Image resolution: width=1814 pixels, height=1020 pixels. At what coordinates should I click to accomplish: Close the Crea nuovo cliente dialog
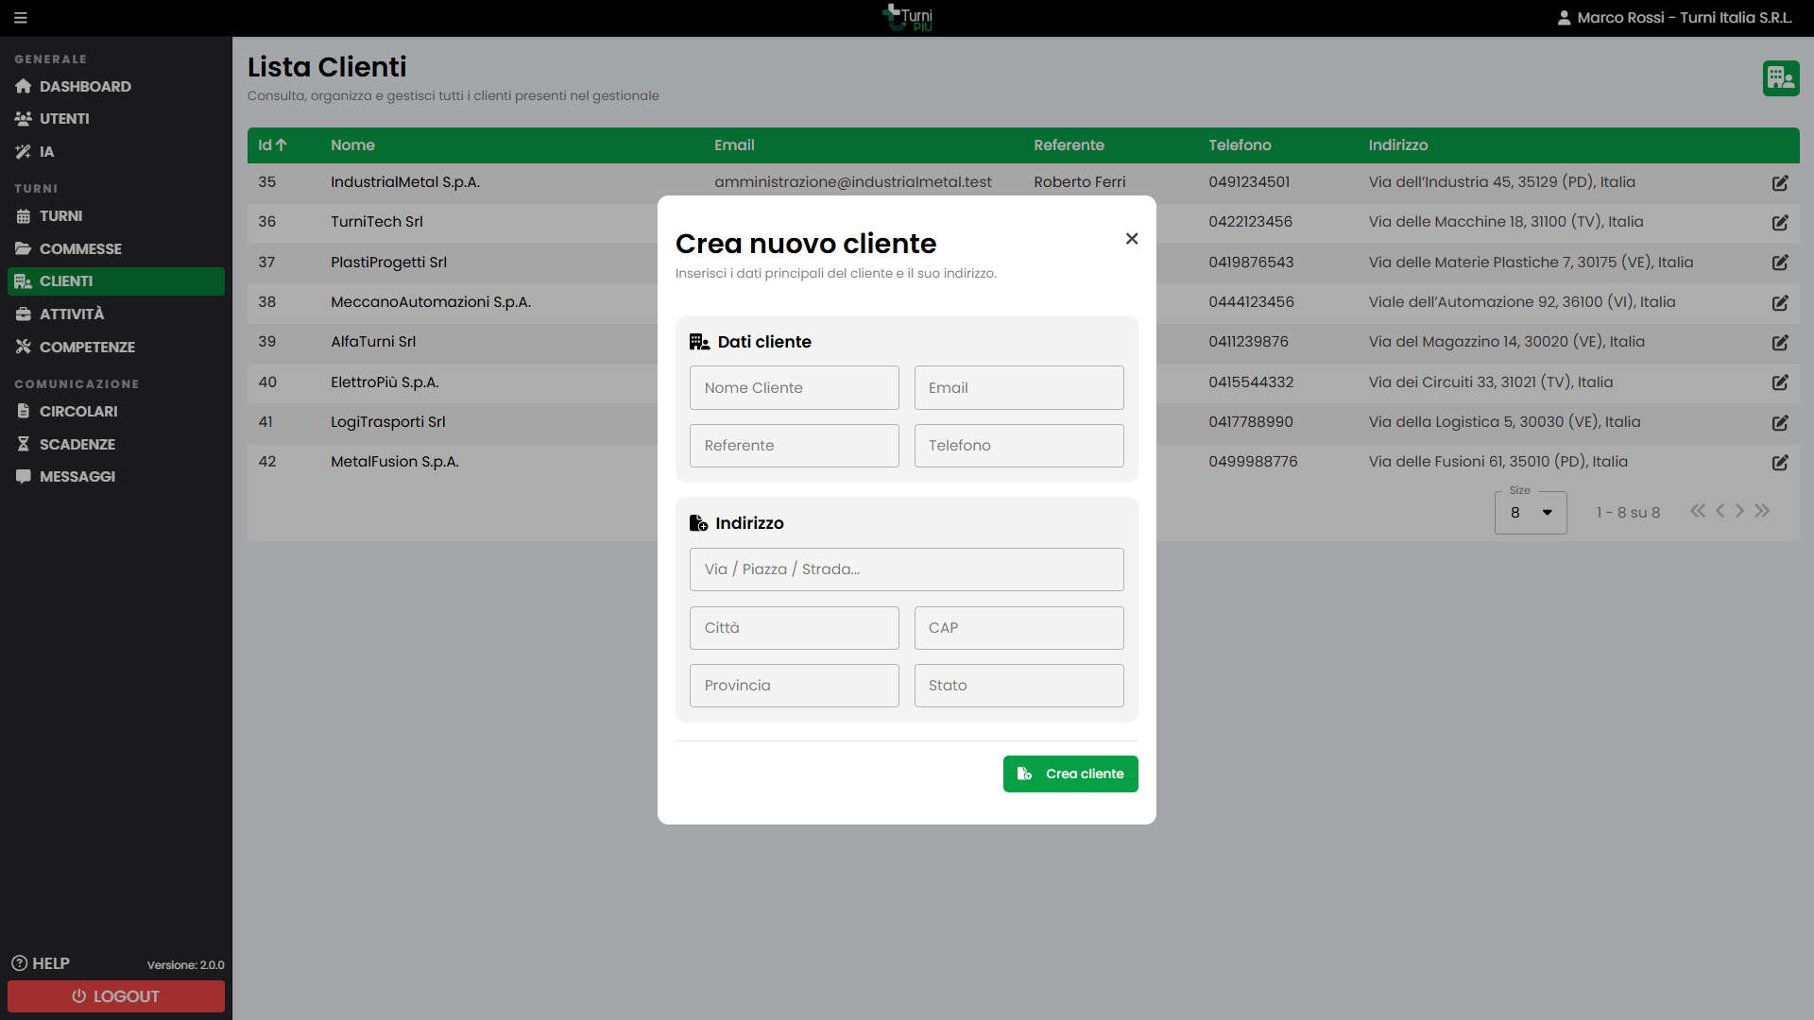coord(1132,239)
